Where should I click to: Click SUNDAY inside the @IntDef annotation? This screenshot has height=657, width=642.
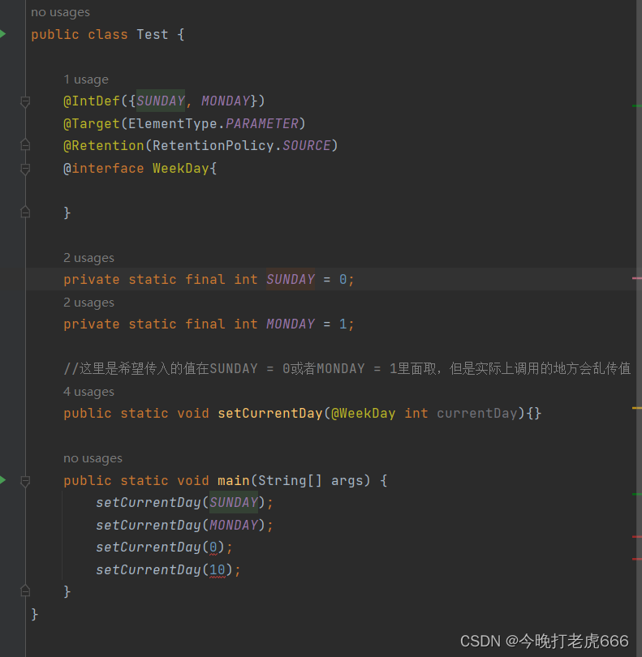pos(161,101)
